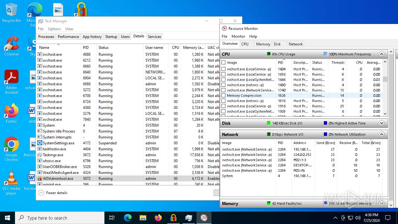Select the WDAdmintool.exe process icon
Screen dimensions: 398x224
[40, 179]
